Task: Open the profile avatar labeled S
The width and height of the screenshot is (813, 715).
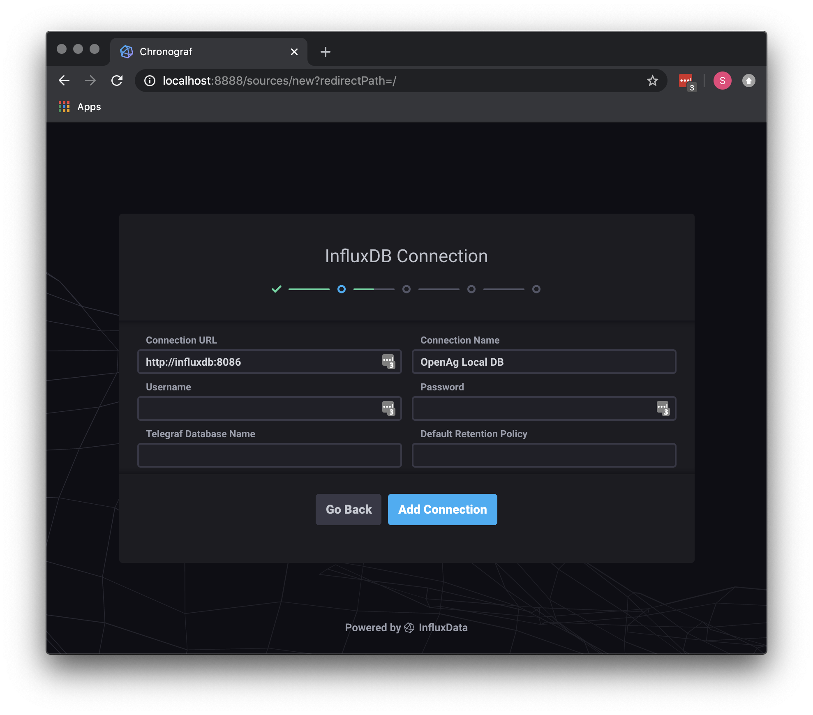Action: pyautogui.click(x=722, y=81)
